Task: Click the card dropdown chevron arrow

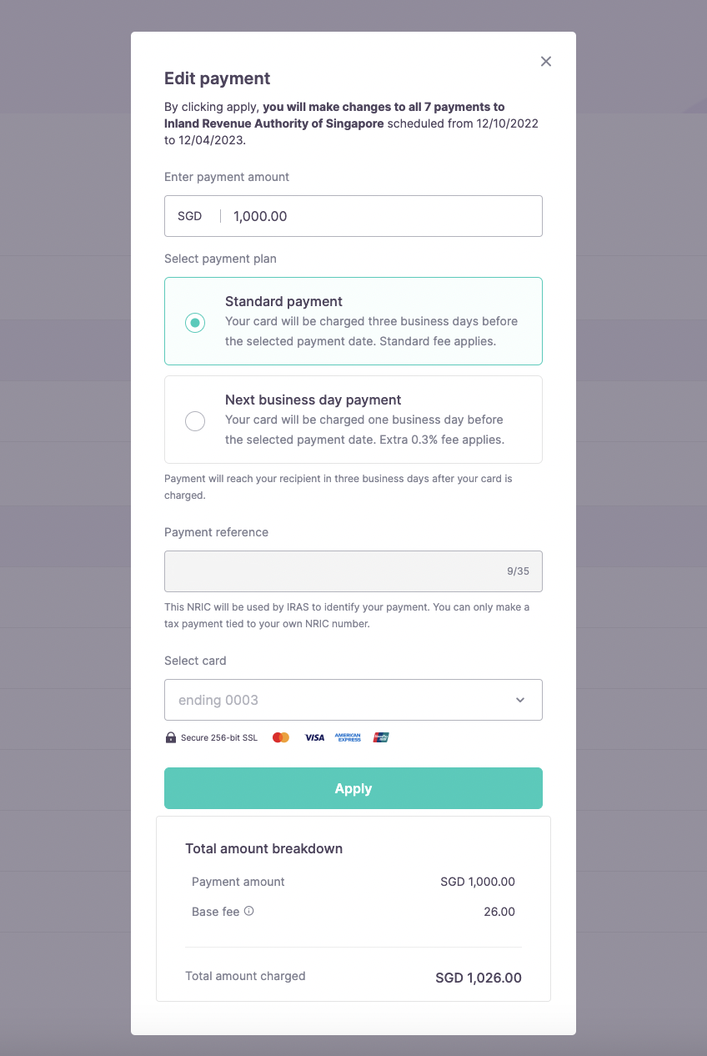Action: click(520, 700)
